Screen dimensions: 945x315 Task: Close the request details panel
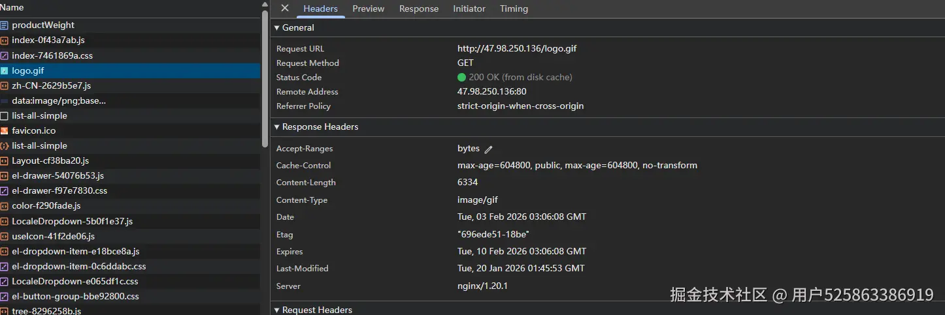coord(285,8)
